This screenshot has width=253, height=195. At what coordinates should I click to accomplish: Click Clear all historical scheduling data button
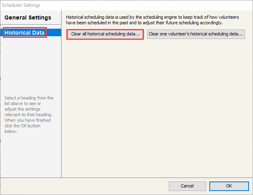pyautogui.click(x=105, y=34)
